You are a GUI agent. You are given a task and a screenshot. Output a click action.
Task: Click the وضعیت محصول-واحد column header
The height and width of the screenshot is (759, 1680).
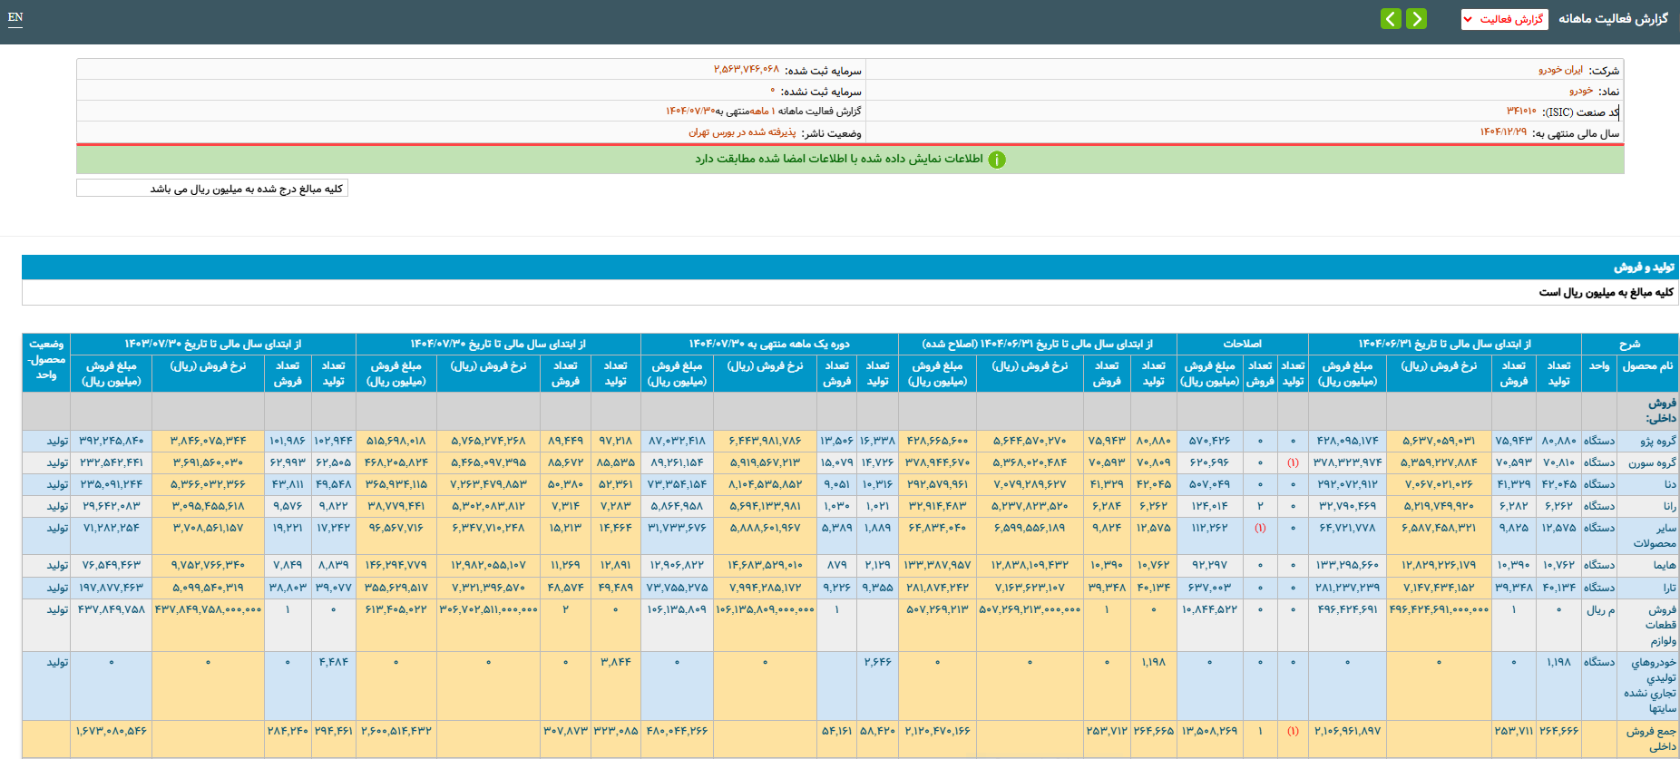tap(46, 359)
